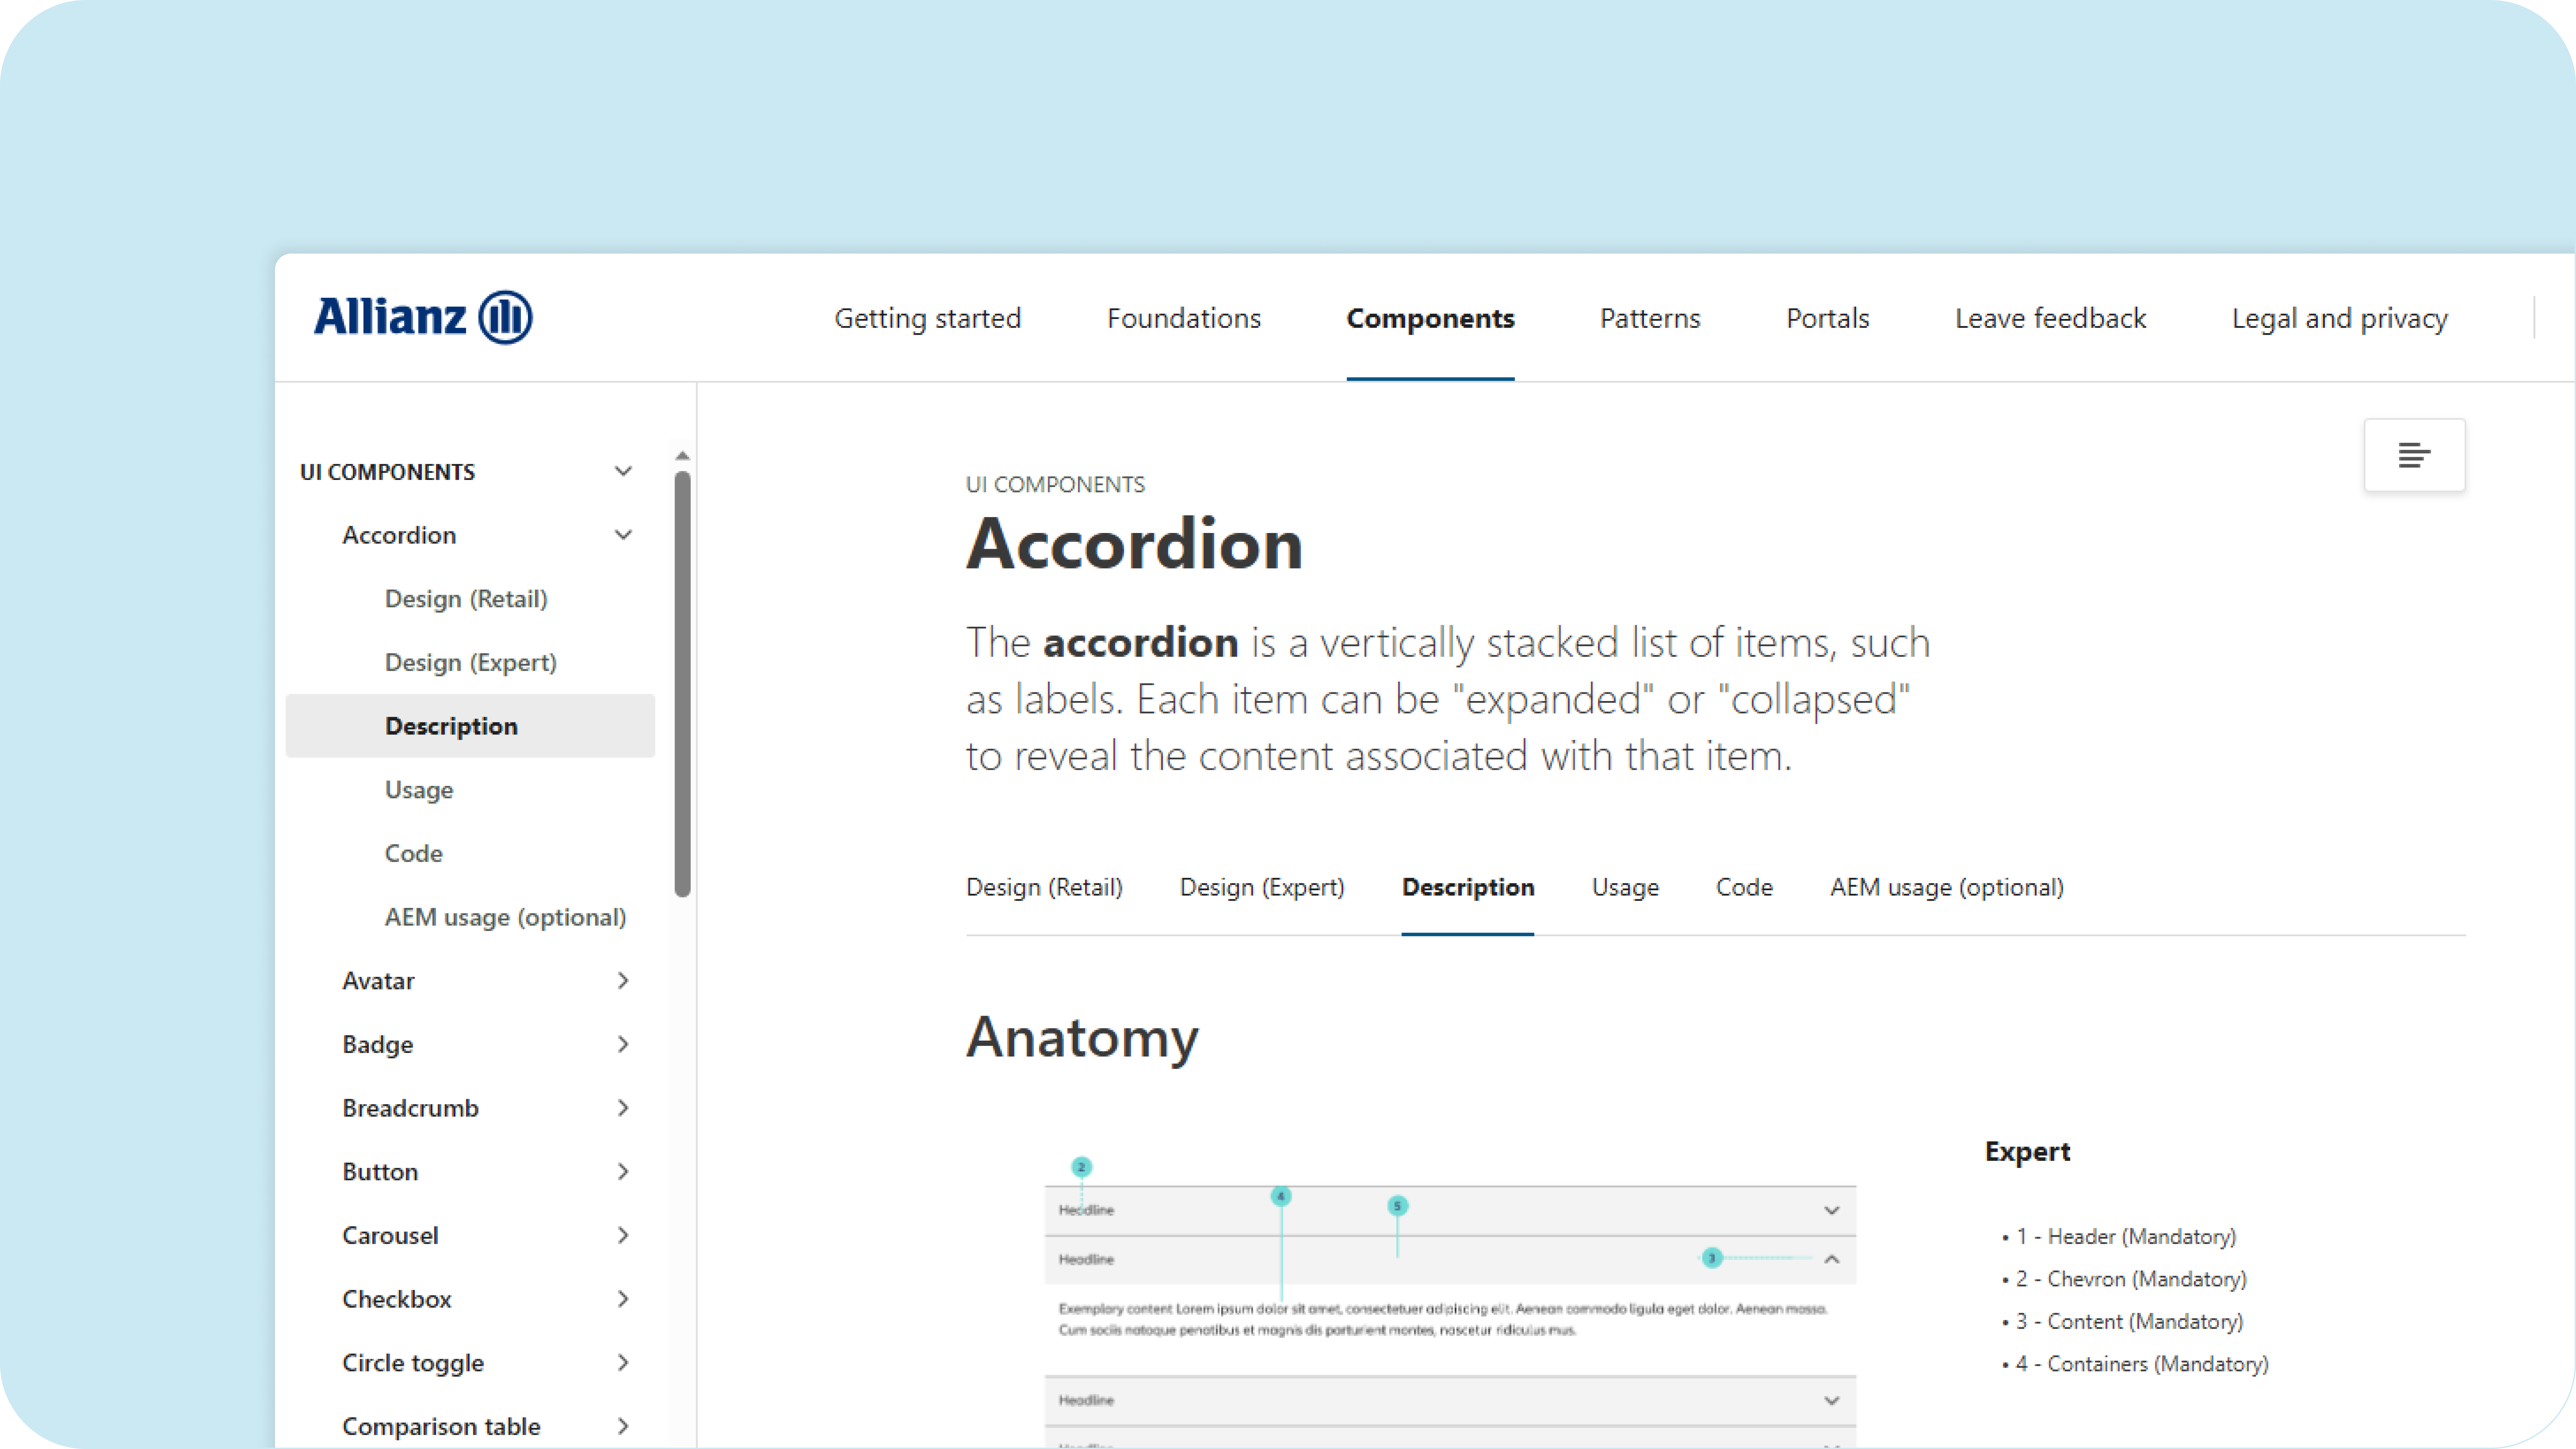The image size is (2576, 1449).
Task: Click the Breadcrumb sidebar item label
Action: coord(410,1108)
